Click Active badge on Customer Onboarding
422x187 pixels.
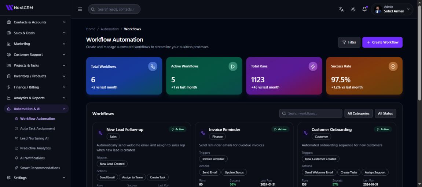[383, 129]
